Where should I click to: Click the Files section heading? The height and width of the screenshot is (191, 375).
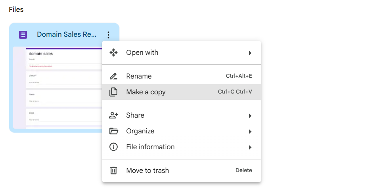coord(16,9)
